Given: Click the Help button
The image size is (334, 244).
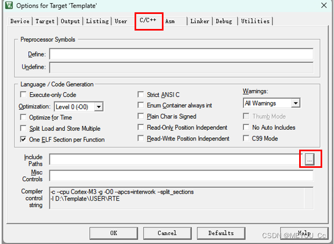Looking at the screenshot, I should [304, 233].
